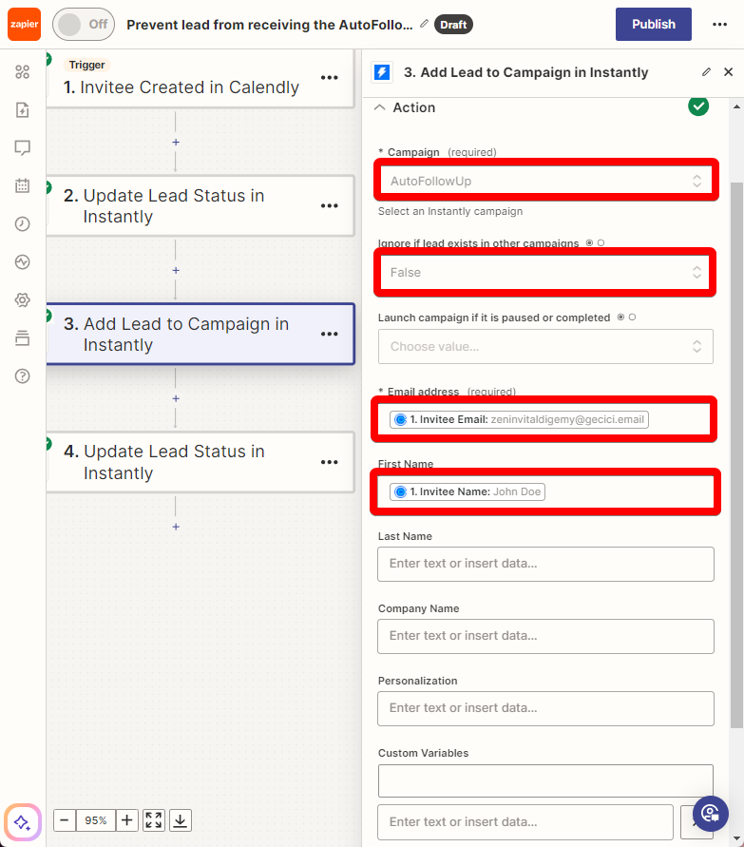Add a step after step 4
The image size is (744, 847).
176,527
